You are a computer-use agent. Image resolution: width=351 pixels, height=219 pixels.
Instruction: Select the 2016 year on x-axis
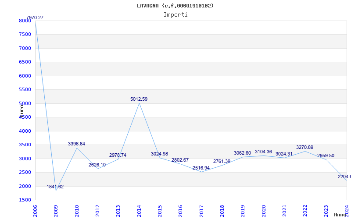tap(180, 211)
